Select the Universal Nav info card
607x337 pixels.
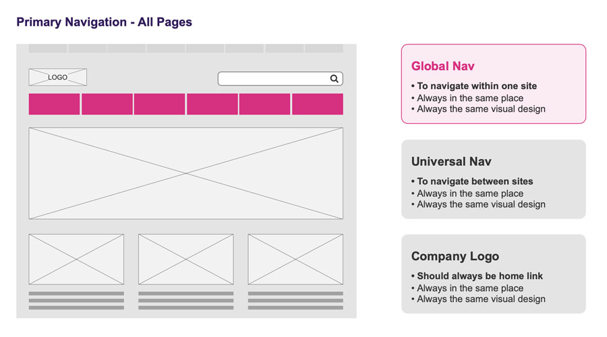tap(493, 179)
